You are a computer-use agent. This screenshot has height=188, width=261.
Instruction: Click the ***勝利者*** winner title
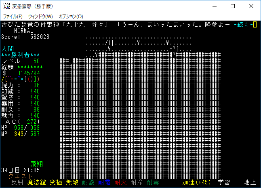(21, 55)
